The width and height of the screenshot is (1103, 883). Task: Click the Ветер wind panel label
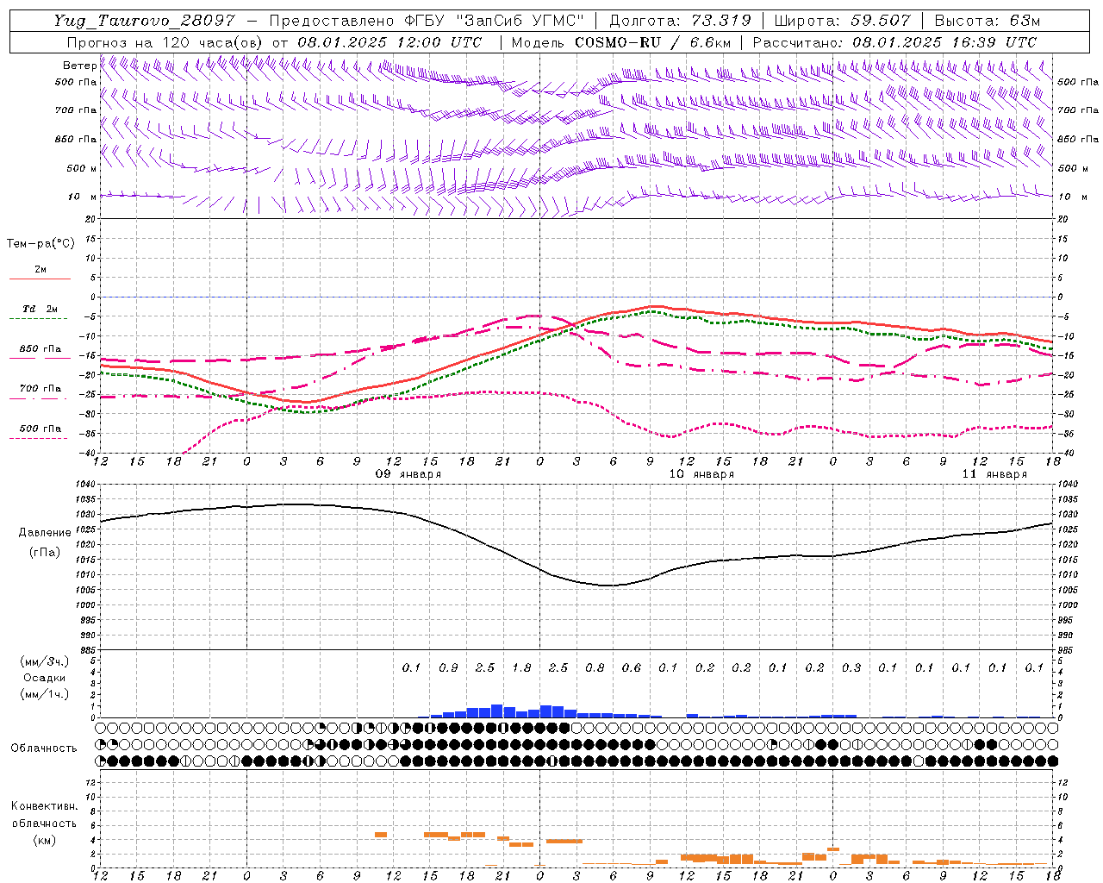[79, 66]
